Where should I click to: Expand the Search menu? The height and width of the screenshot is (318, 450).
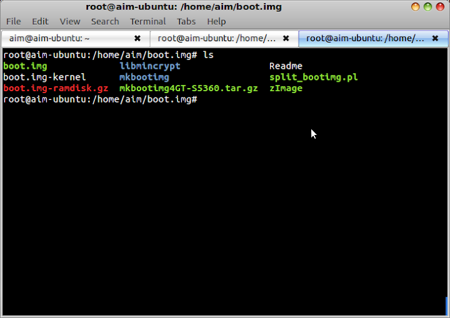[104, 21]
